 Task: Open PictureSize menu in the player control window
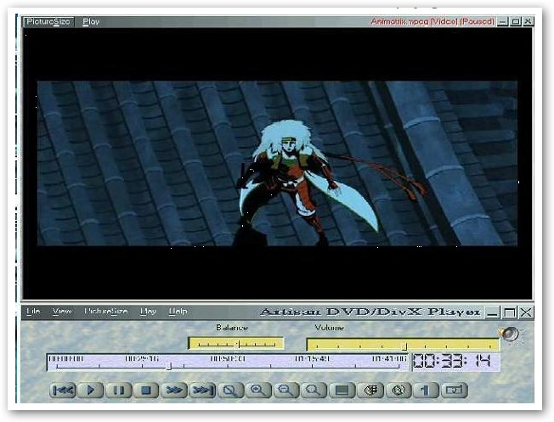point(105,312)
